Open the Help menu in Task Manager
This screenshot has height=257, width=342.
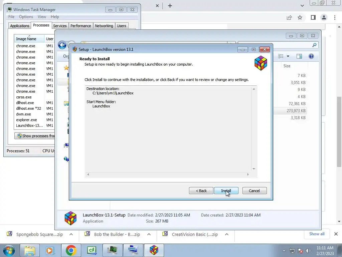[55, 17]
